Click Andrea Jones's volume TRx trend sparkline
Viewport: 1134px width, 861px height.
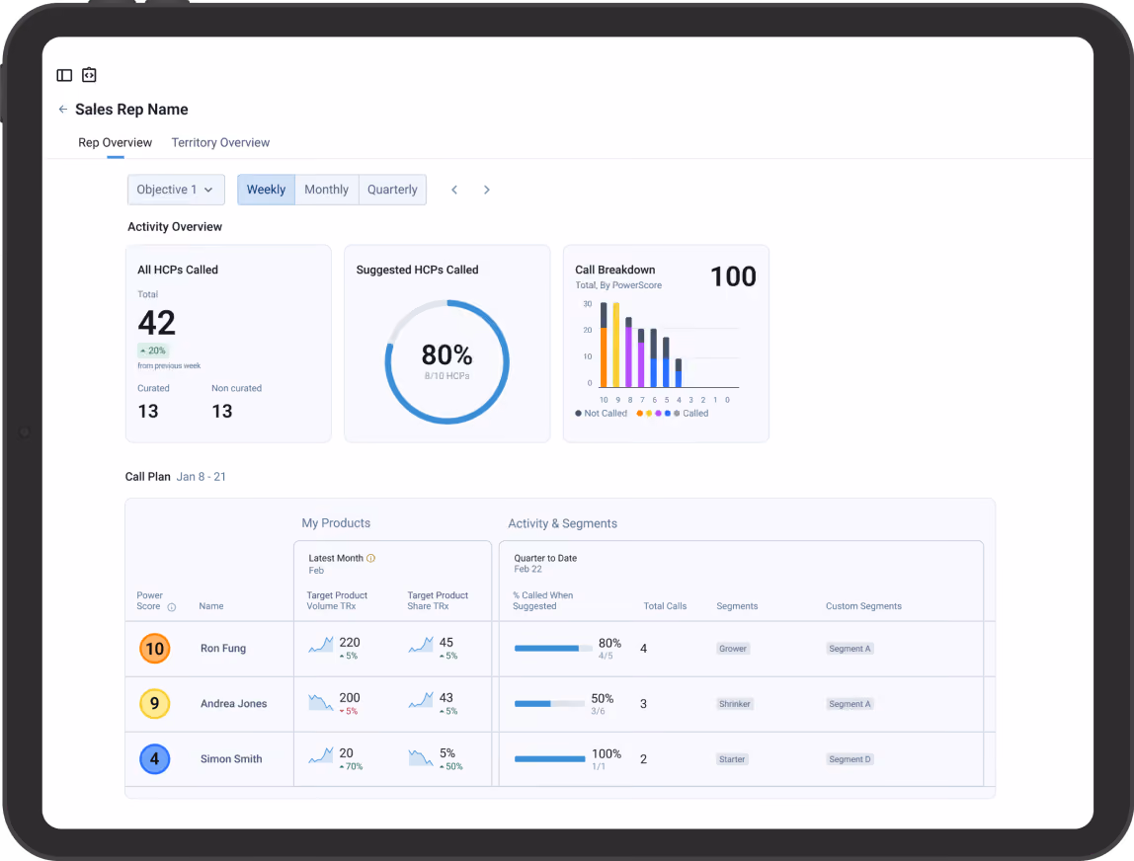coord(321,701)
